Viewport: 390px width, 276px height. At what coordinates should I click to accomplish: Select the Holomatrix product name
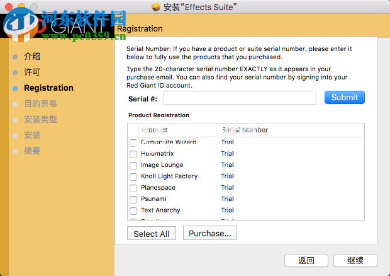coord(157,154)
